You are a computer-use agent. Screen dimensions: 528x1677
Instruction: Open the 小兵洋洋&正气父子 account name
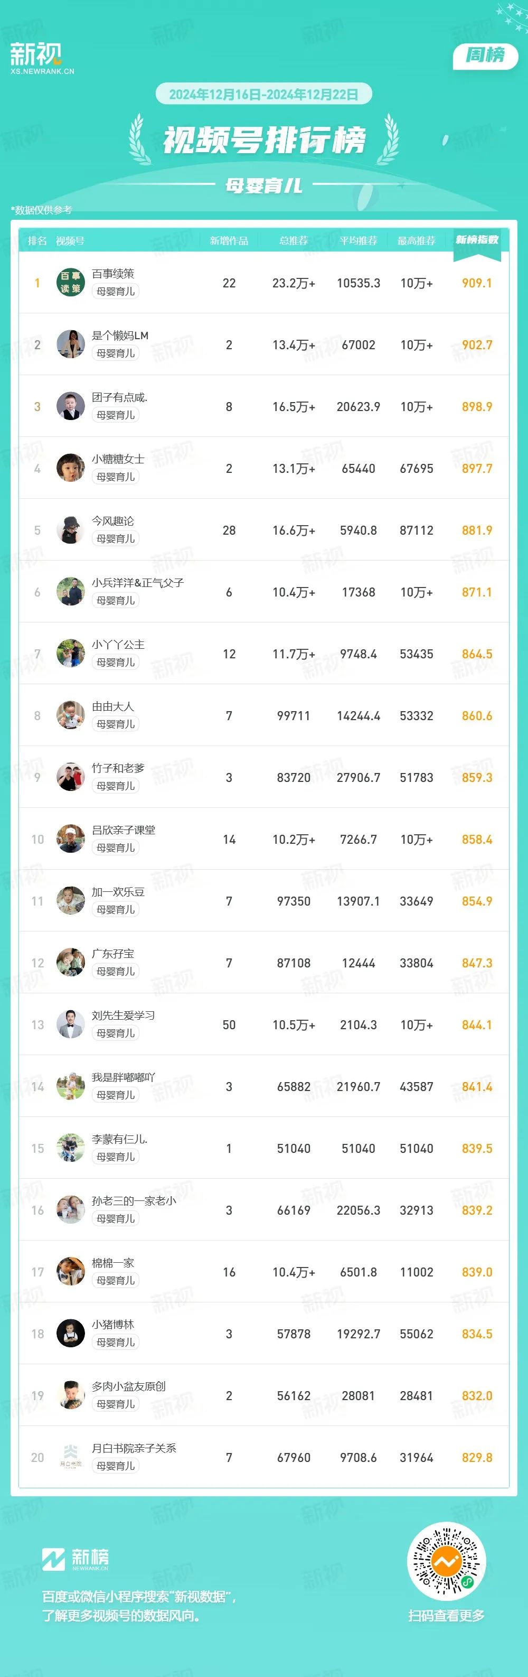pyautogui.click(x=138, y=583)
